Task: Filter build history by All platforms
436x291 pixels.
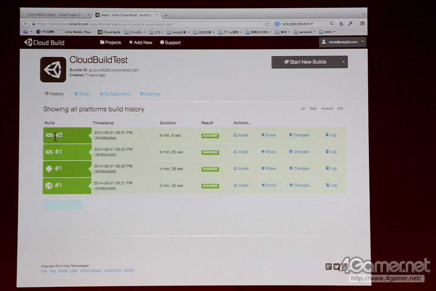Action: coord(303,109)
